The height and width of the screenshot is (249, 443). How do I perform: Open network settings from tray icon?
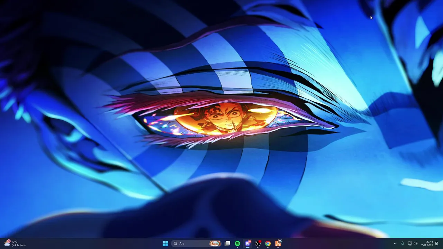pyautogui.click(x=410, y=243)
